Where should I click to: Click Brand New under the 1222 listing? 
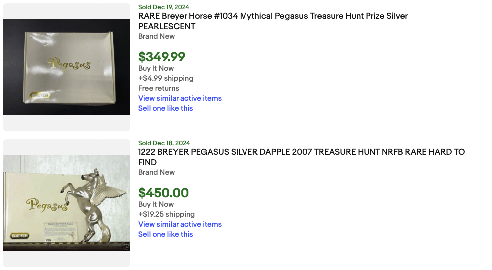point(156,172)
